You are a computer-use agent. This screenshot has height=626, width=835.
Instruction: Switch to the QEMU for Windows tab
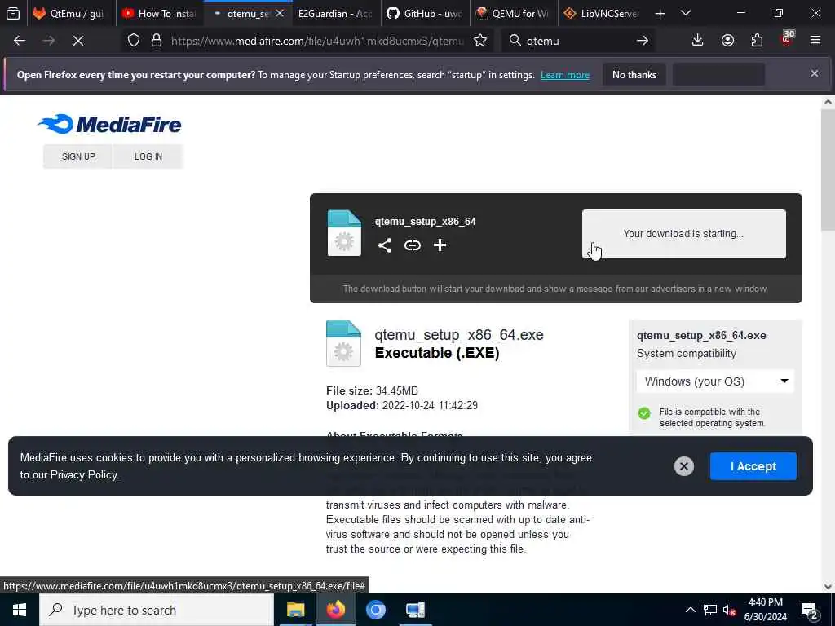coord(514,13)
